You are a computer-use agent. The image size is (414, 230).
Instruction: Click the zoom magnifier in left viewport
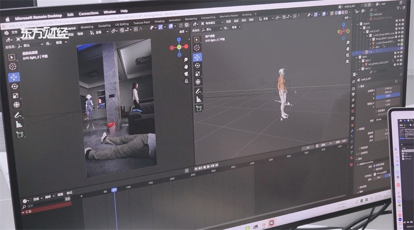pyautogui.click(x=186, y=60)
